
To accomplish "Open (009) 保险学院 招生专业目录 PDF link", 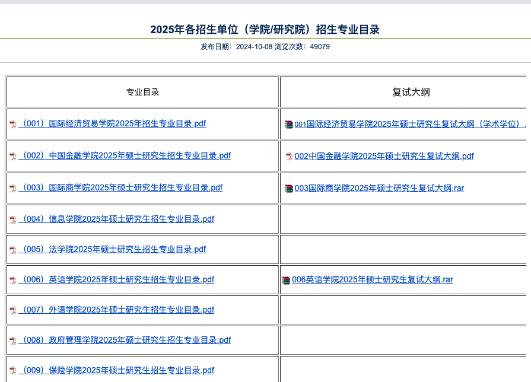I will (116, 370).
